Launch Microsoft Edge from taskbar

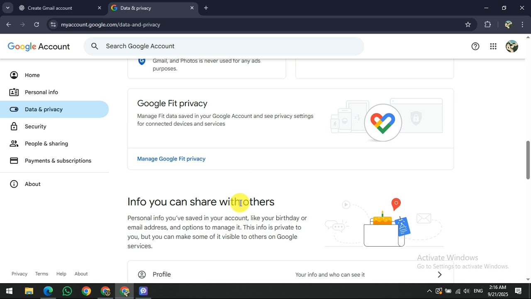(x=48, y=291)
